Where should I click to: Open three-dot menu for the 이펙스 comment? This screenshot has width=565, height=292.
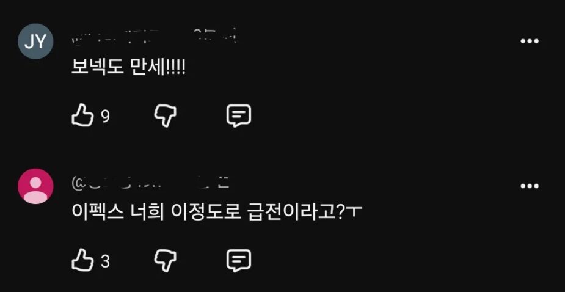point(530,186)
